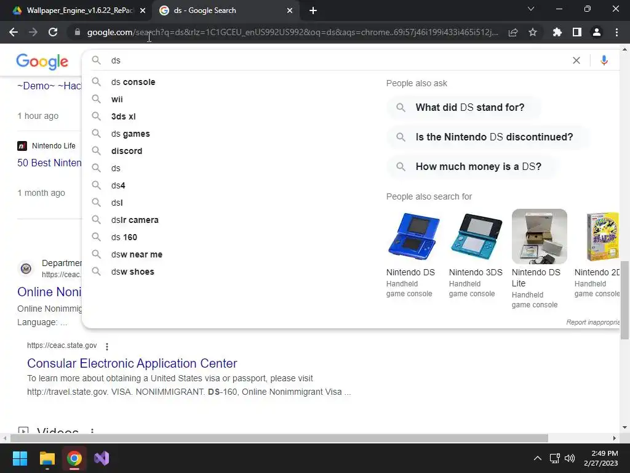630x473 pixels.
Task: Click 'What did DS stand for?' question
Action: pos(463,107)
